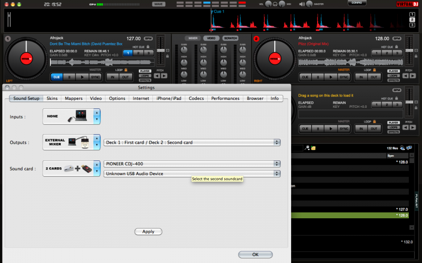Toggle the loop lock on the third deck

[x=375, y=122]
